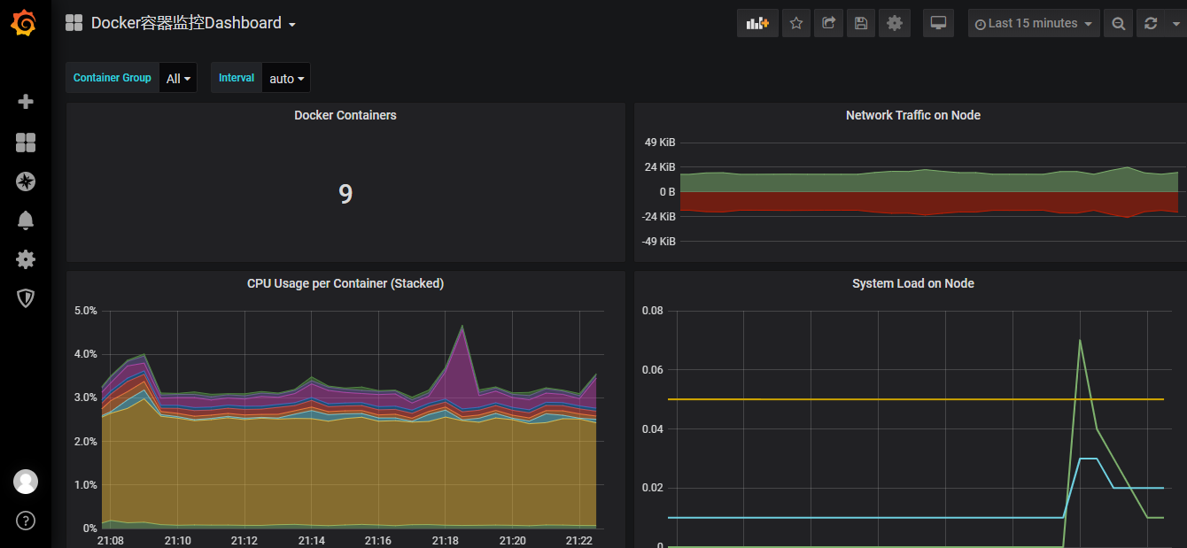Screen dimensions: 1187x548
Task: Open dashboard settings gear in top bar
Action: 894,24
